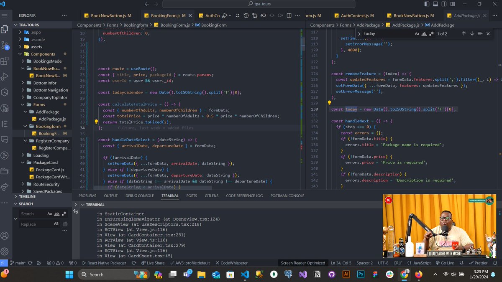Click Prettier in status bar

(478, 263)
